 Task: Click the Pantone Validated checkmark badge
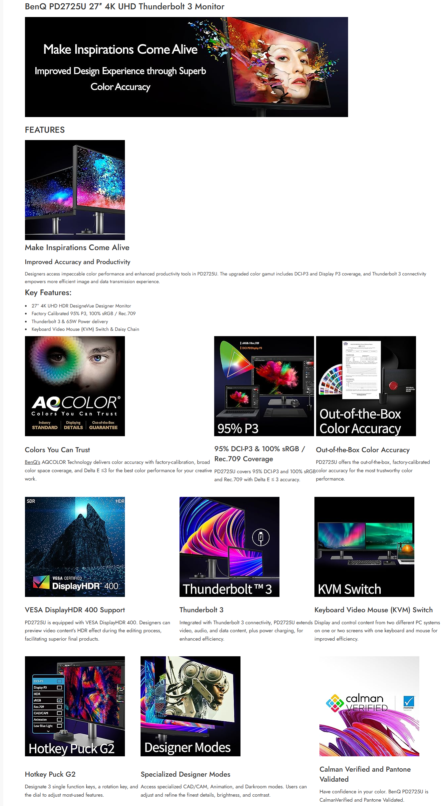[x=409, y=703]
